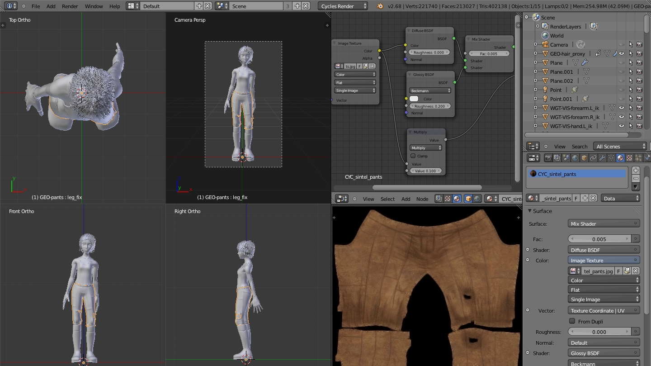Switch to World properties globe icon
Screen dimensions: 651x366
[x=575, y=158]
